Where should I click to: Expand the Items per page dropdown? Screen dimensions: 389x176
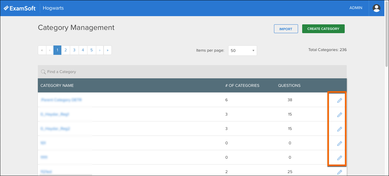click(242, 50)
